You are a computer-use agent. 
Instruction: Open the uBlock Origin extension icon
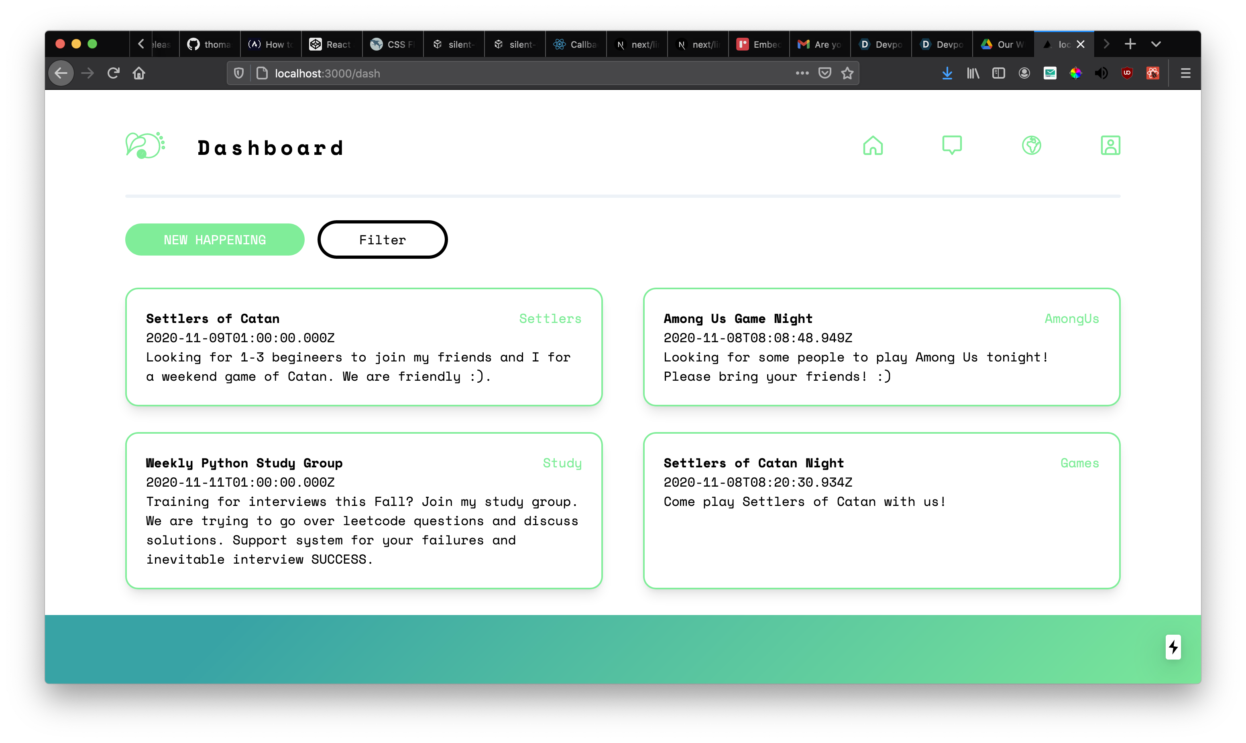1127,73
